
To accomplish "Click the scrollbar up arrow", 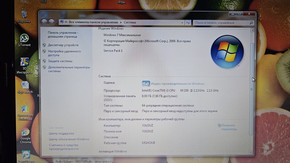I will (x=252, y=30).
